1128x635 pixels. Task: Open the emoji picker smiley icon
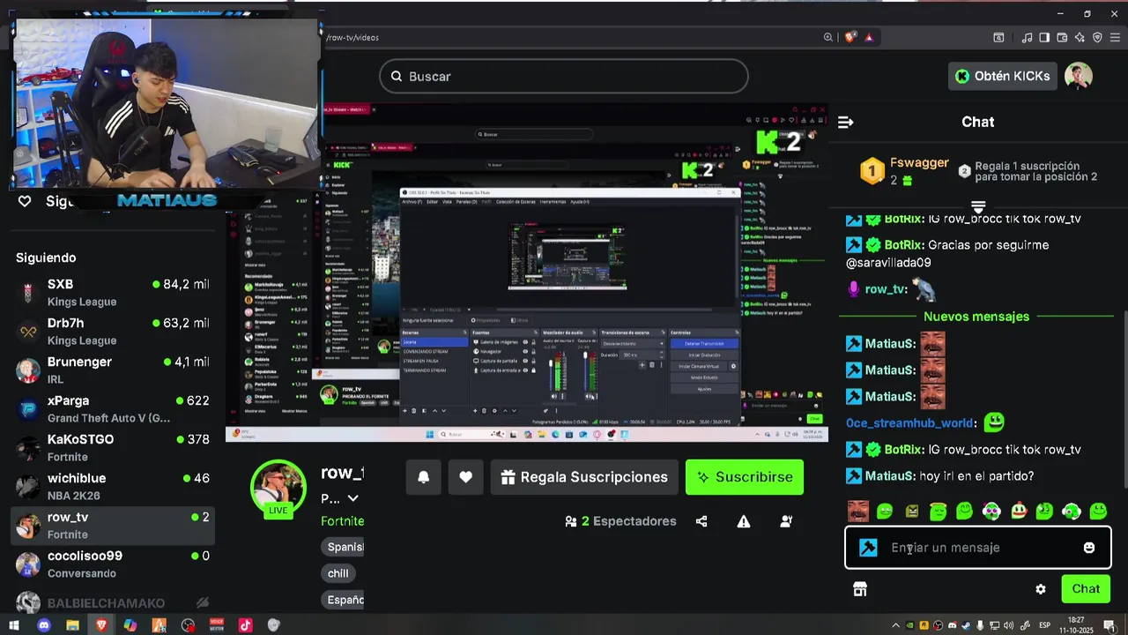[1089, 548]
